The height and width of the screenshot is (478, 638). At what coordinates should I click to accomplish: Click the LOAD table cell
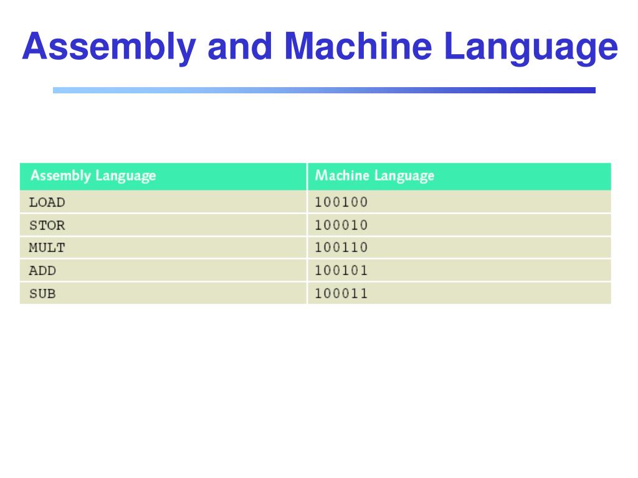[x=163, y=202]
